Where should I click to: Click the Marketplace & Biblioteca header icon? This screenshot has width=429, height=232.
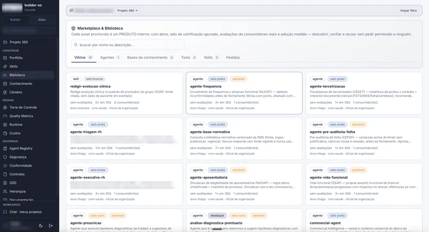[73, 28]
